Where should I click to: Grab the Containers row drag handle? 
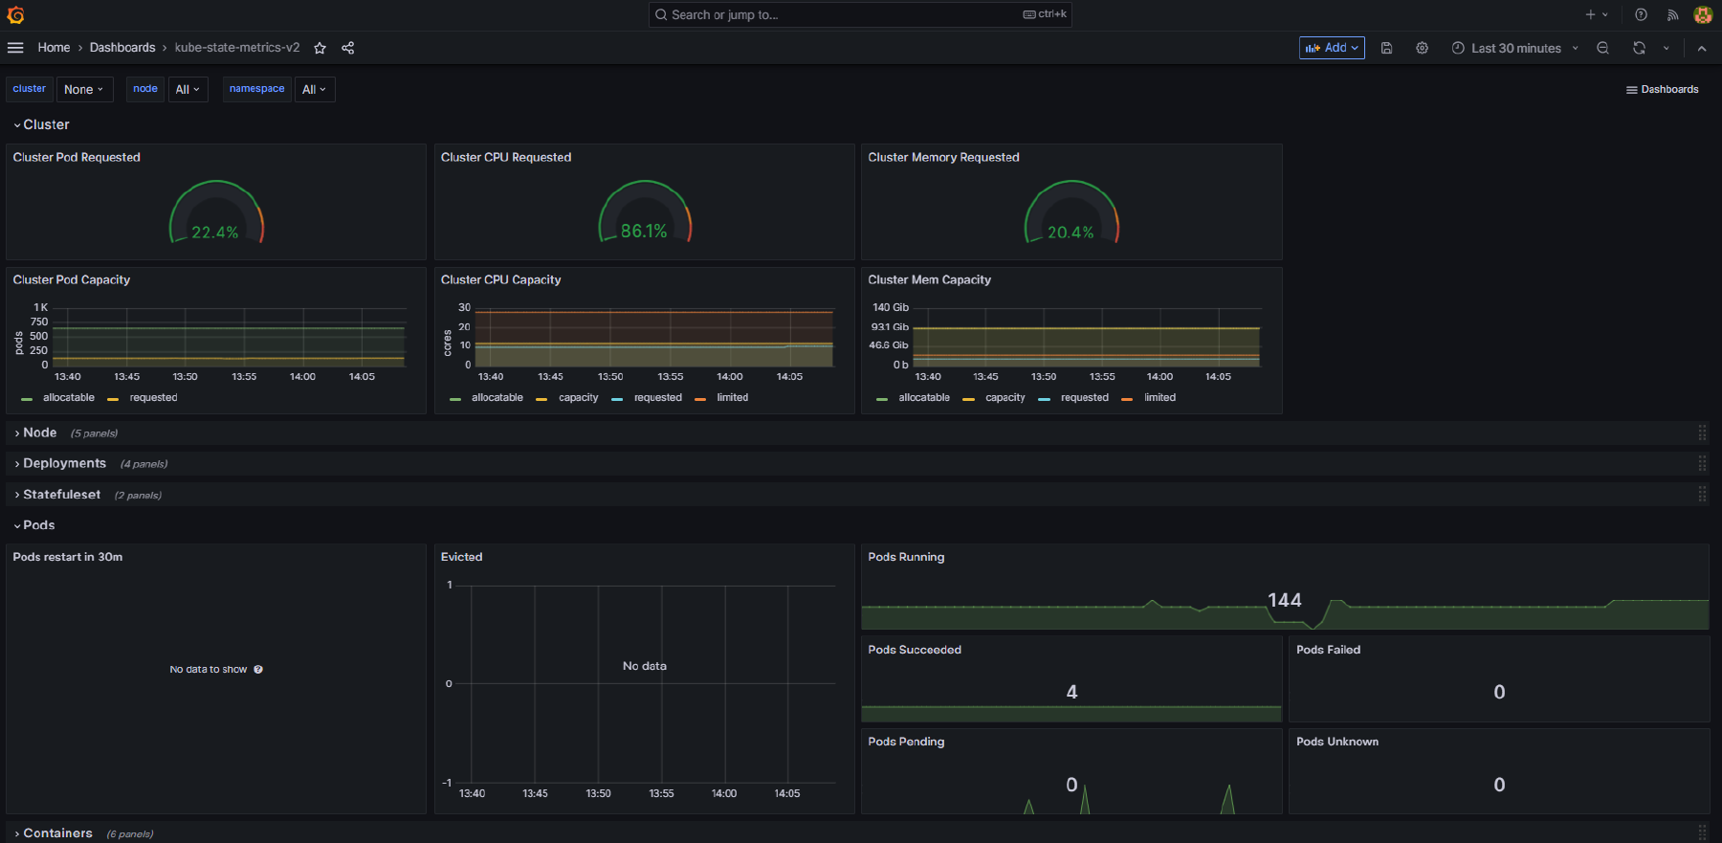(x=1702, y=832)
